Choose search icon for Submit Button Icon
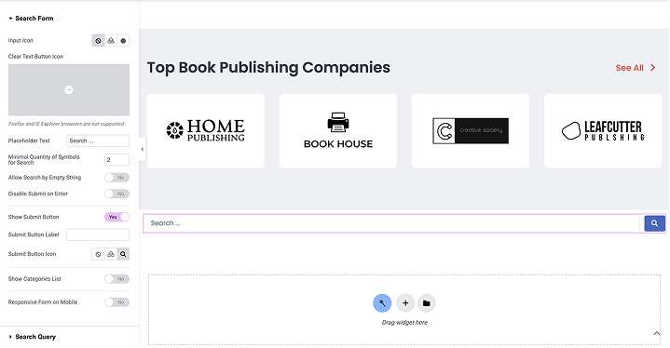 (123, 254)
